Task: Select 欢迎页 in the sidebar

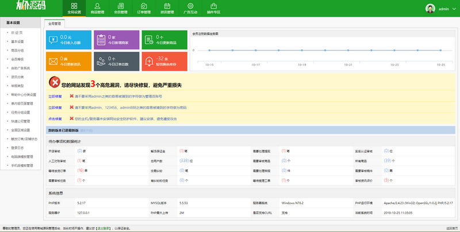Action: pyautogui.click(x=17, y=33)
